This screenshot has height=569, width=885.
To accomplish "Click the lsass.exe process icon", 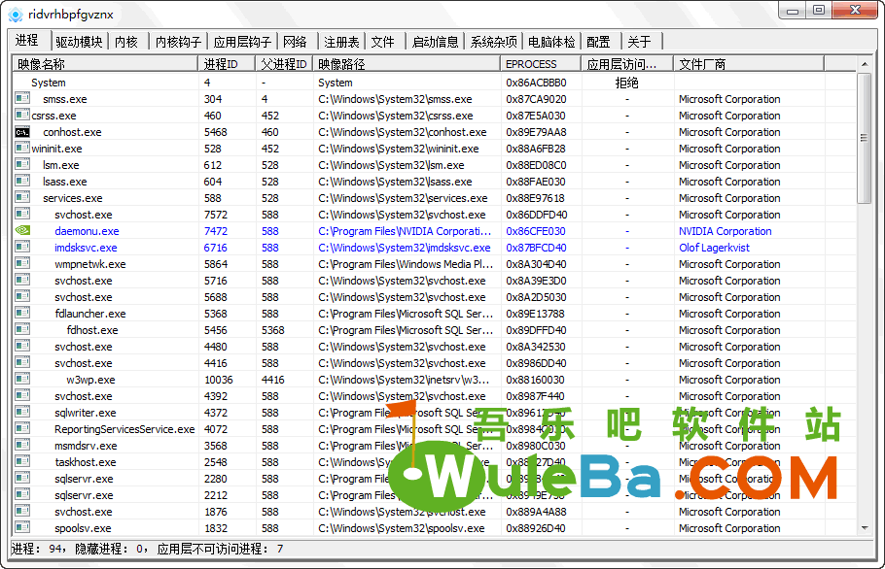I will coord(22,182).
